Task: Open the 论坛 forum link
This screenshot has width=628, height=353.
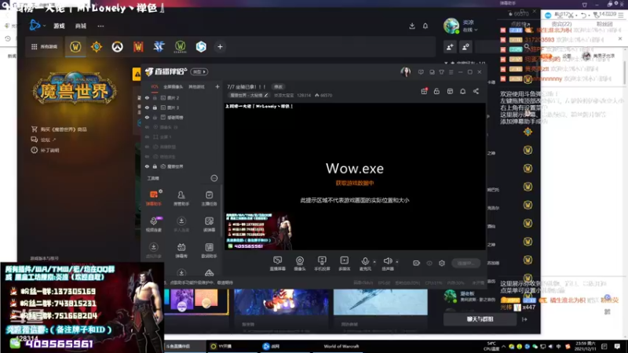Action: pos(44,140)
